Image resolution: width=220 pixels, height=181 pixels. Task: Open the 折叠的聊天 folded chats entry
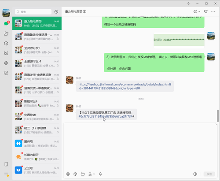point(37,157)
